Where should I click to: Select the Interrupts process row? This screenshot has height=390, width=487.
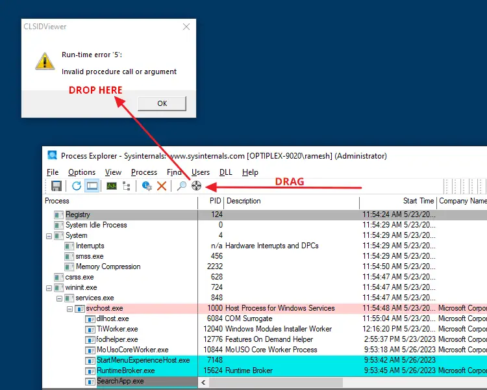[x=265, y=246]
